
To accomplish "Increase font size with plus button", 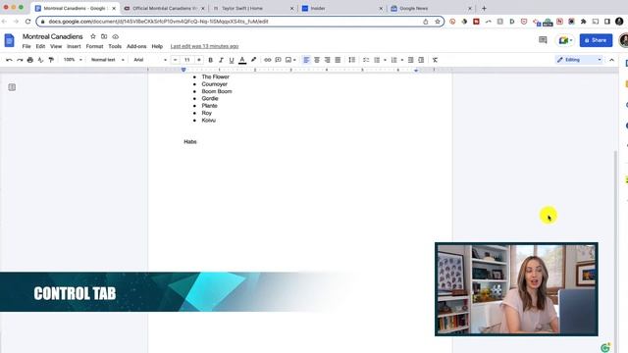I will click(199, 60).
